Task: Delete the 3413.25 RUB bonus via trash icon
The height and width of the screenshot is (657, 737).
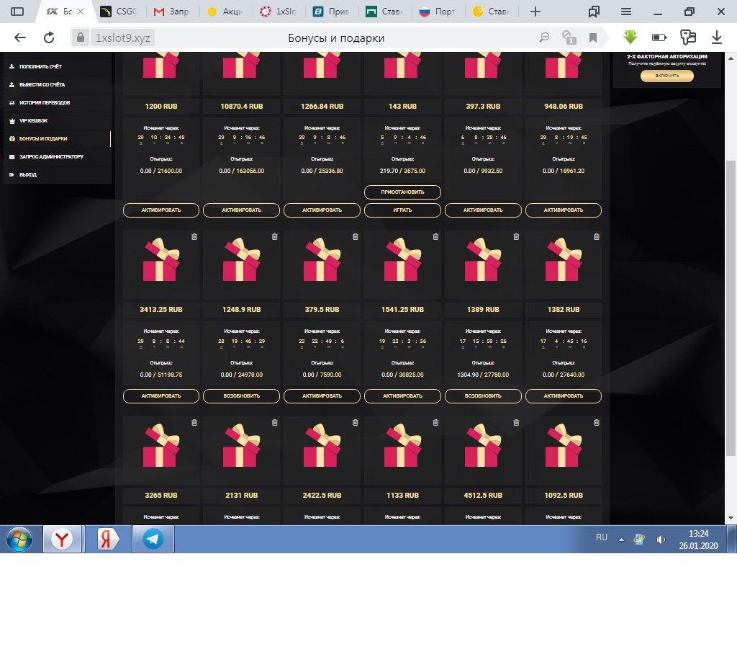Action: [x=194, y=237]
